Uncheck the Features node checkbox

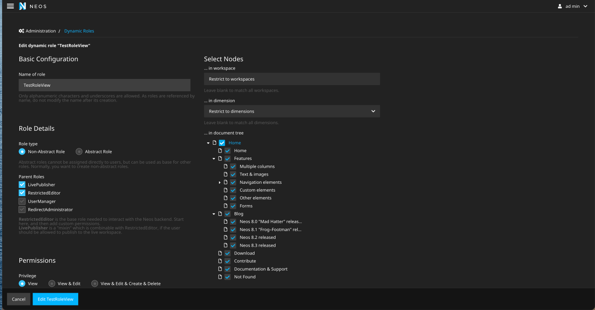227,158
